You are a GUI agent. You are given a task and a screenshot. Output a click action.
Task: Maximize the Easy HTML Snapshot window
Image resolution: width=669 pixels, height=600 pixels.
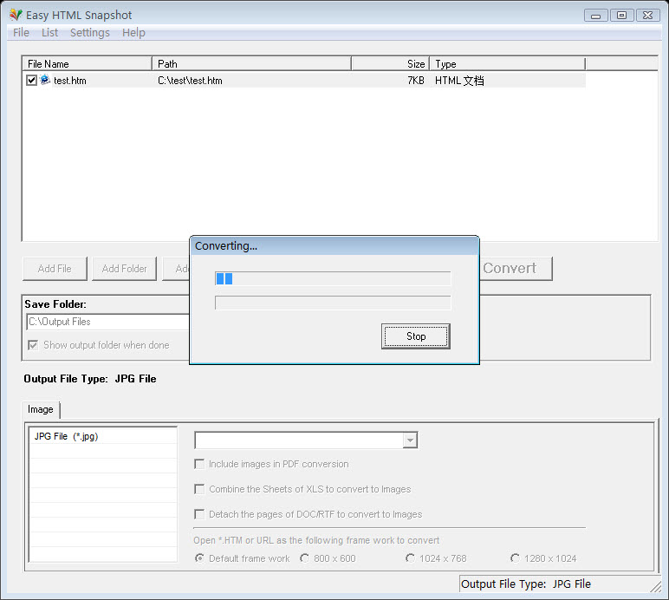(621, 16)
